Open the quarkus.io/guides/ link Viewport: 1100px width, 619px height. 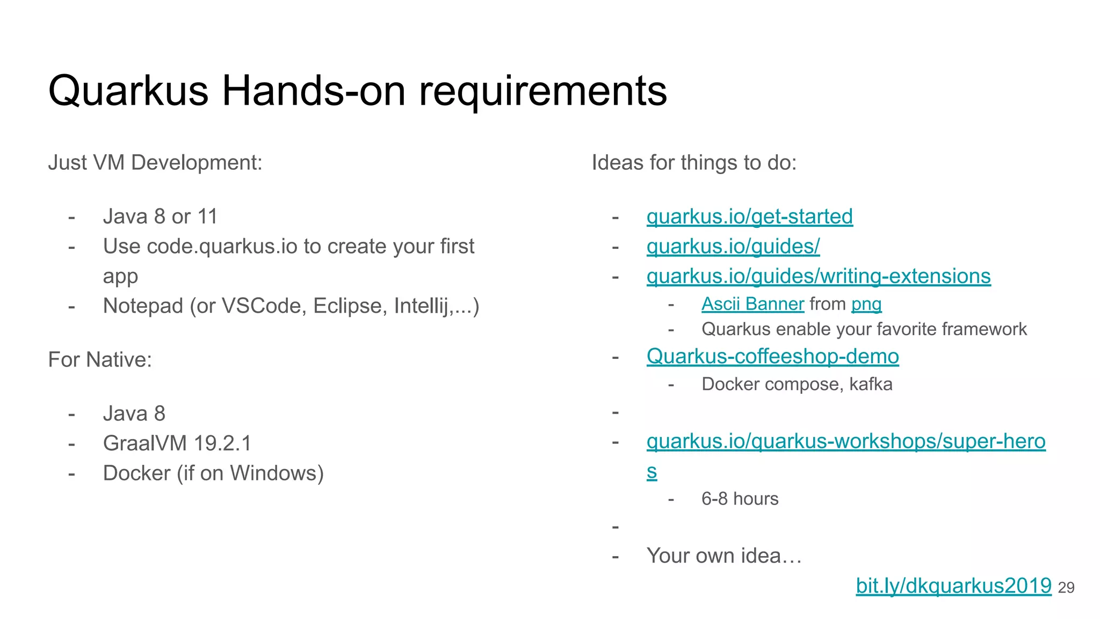733,247
